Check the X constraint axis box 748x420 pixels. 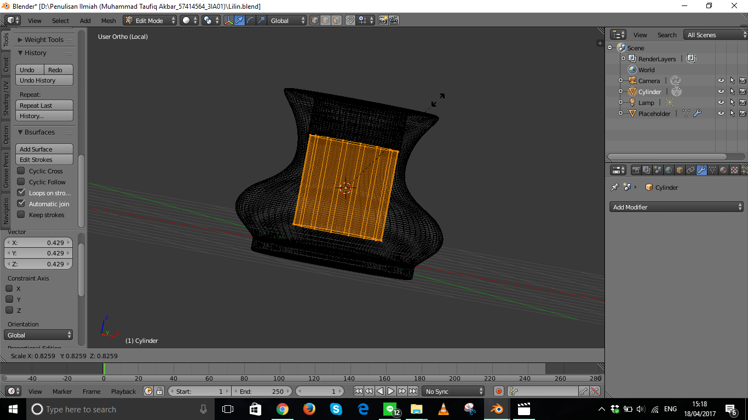pos(9,288)
